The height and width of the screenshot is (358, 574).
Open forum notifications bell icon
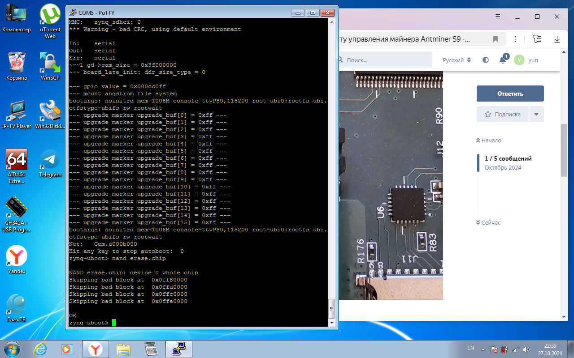point(503,60)
